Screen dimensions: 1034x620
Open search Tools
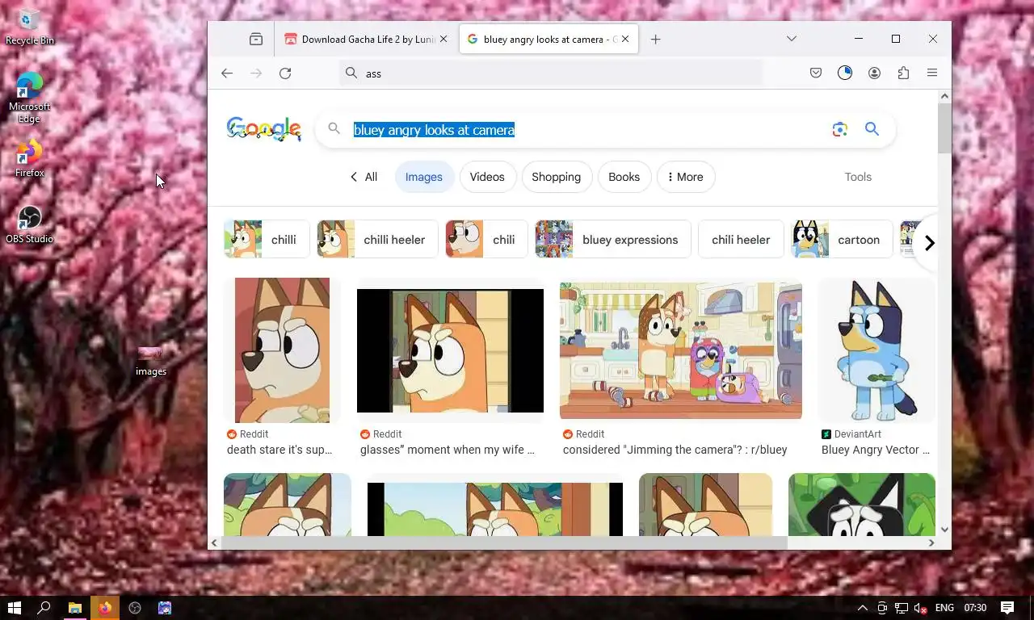click(x=858, y=177)
